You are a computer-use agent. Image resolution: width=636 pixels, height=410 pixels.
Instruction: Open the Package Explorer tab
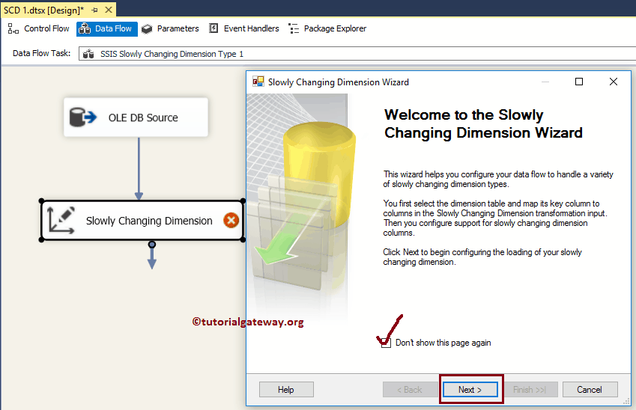[327, 28]
